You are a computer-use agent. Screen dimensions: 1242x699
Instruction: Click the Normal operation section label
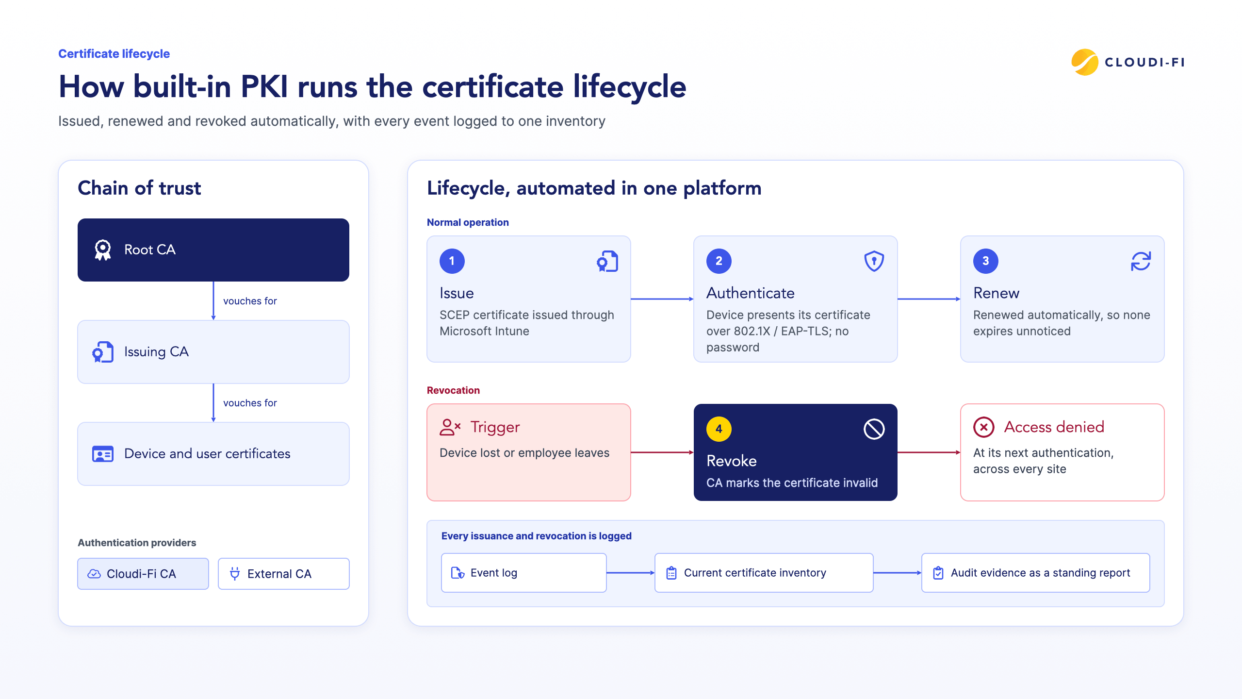pos(468,222)
